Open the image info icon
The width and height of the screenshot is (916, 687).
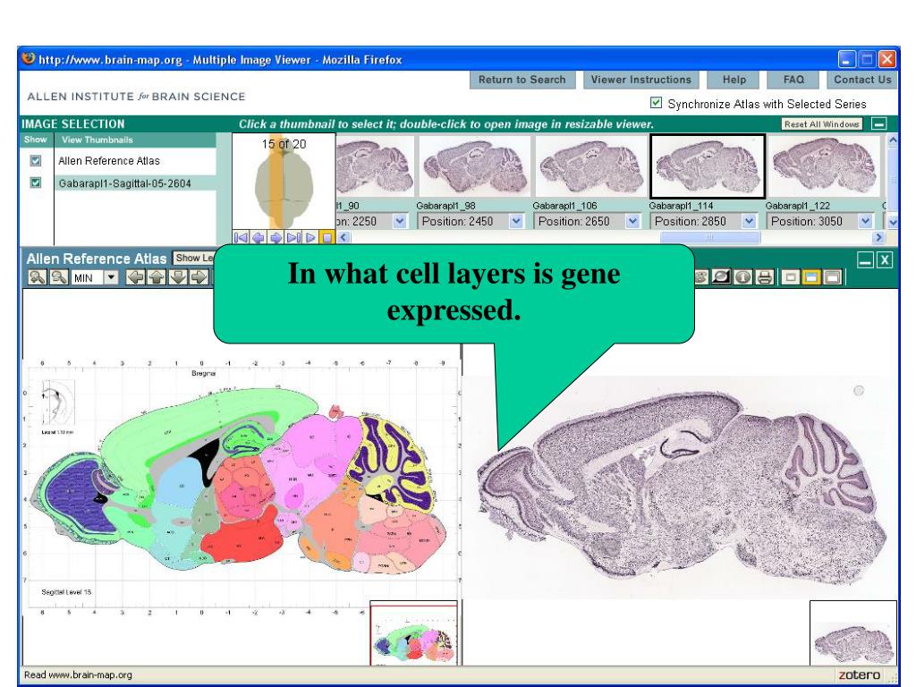pyautogui.click(x=743, y=277)
